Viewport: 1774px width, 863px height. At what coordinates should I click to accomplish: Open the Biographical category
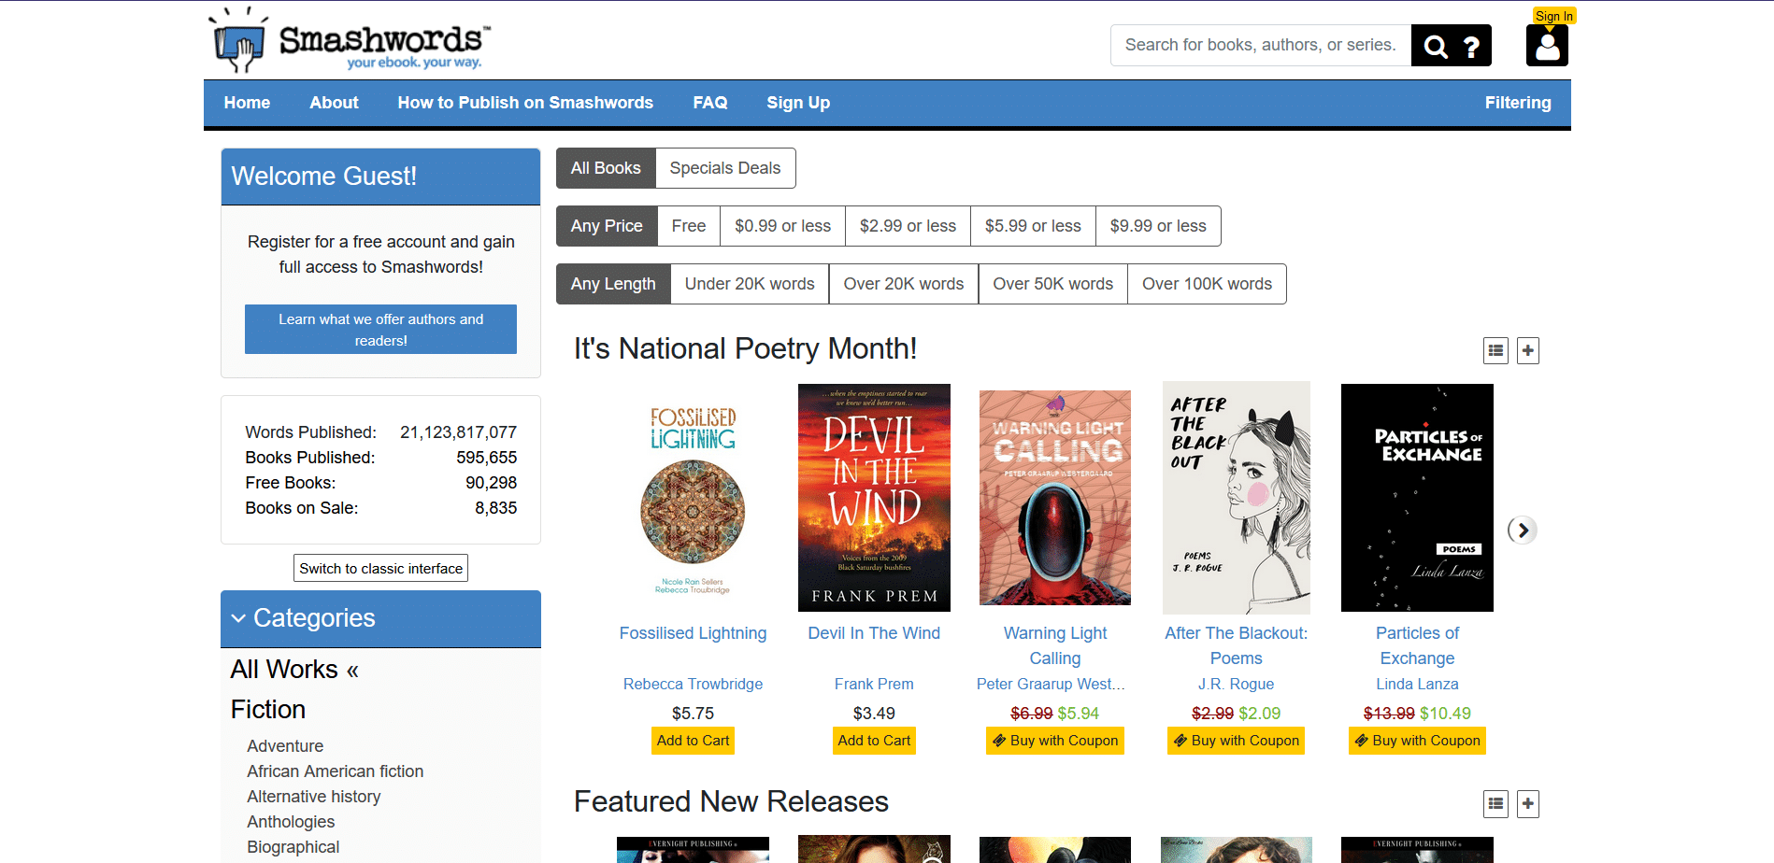coord(293,847)
